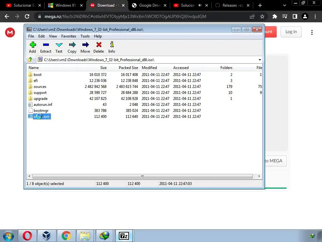Open Chrome side panel icon
Viewport: 322px width, 242px height.
[x=295, y=16]
